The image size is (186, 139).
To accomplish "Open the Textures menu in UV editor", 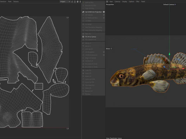I will [16, 2].
